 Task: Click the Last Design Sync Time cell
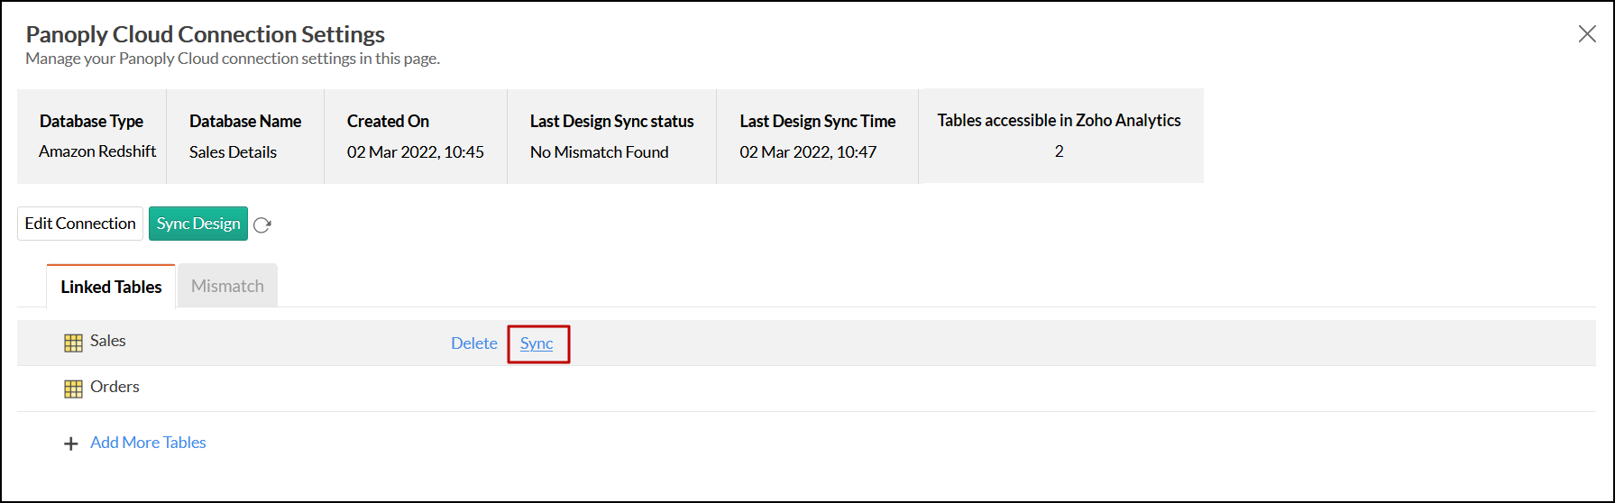pos(807,152)
